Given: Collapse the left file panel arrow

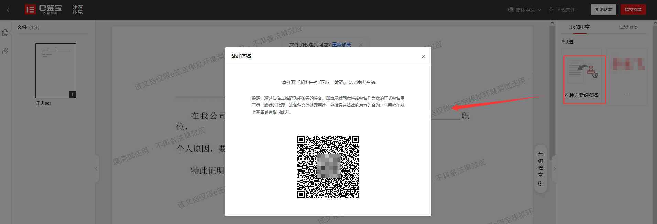Looking at the screenshot, I should tap(96, 168).
